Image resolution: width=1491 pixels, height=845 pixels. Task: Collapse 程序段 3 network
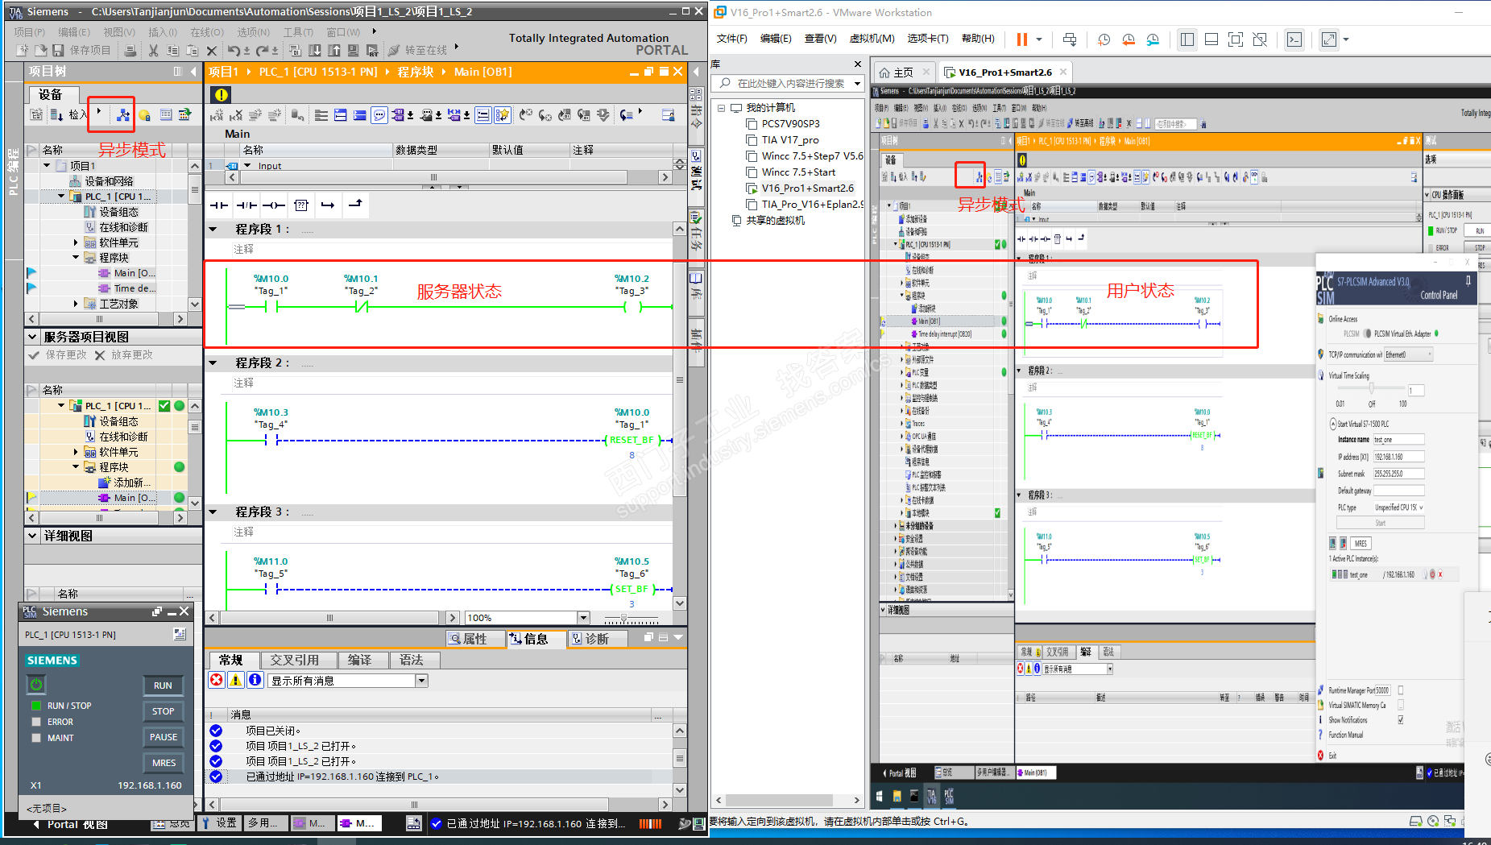coord(213,512)
